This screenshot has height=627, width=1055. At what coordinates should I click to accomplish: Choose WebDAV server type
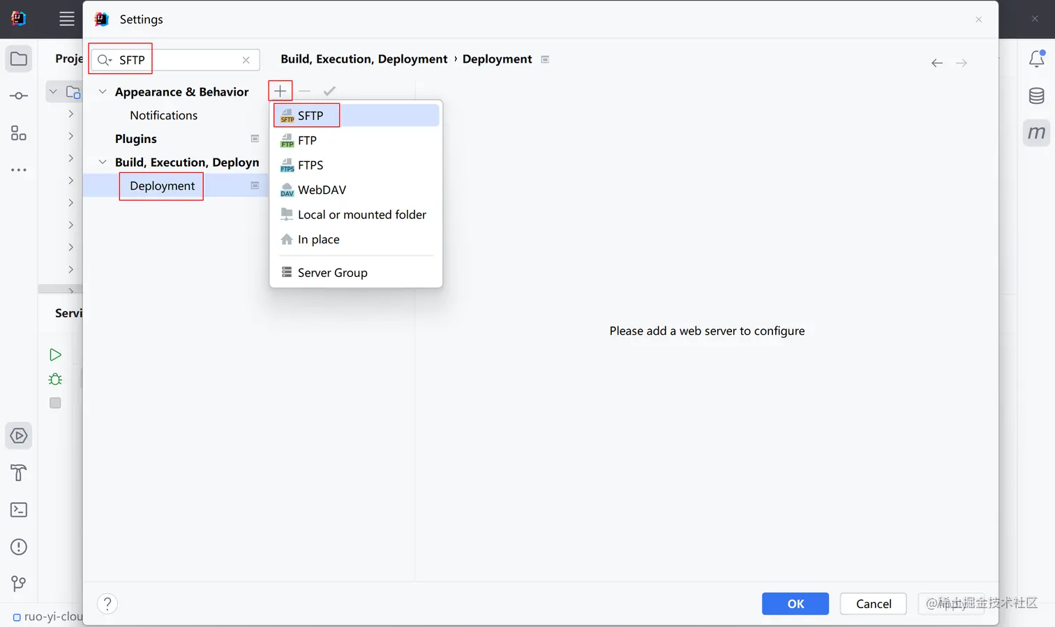click(x=356, y=190)
